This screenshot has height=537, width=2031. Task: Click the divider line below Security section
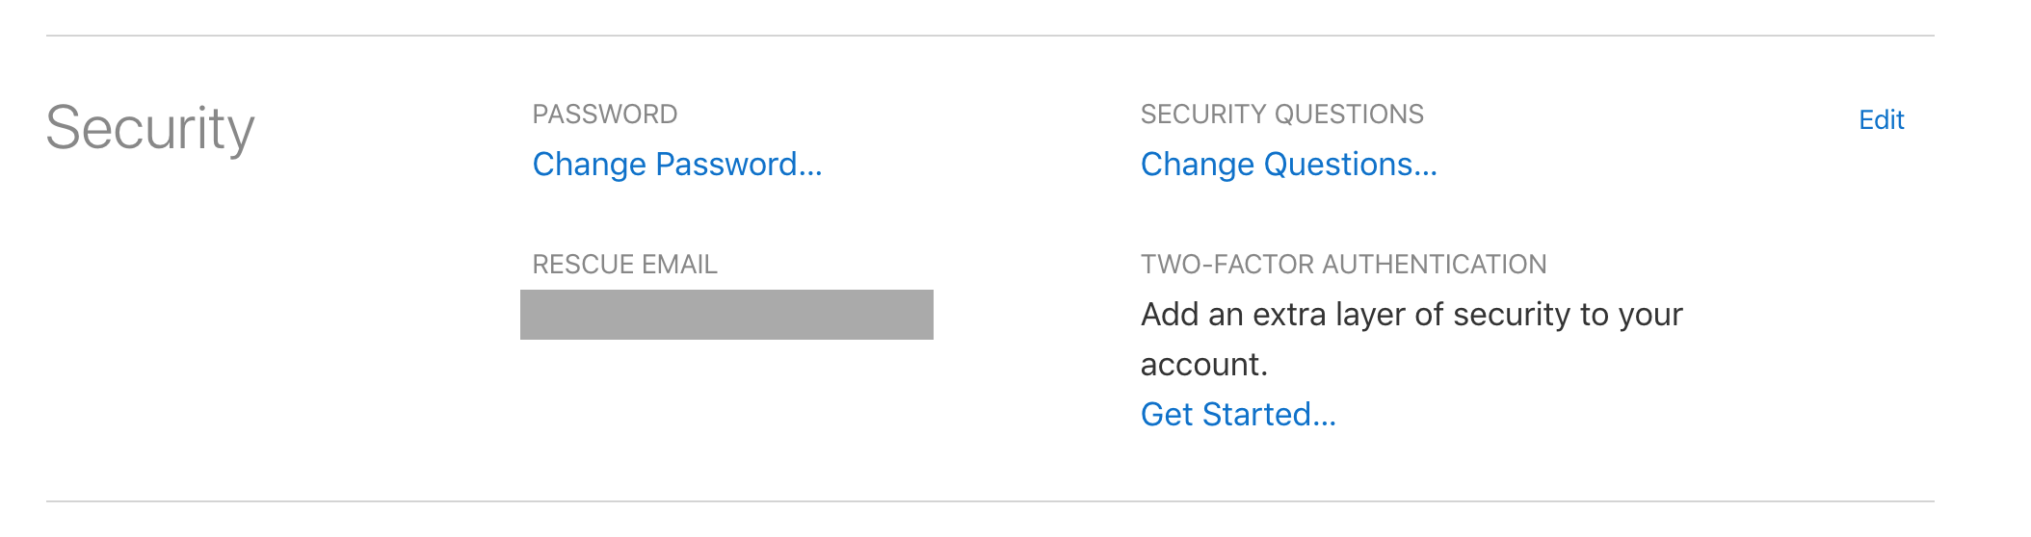[989, 501]
